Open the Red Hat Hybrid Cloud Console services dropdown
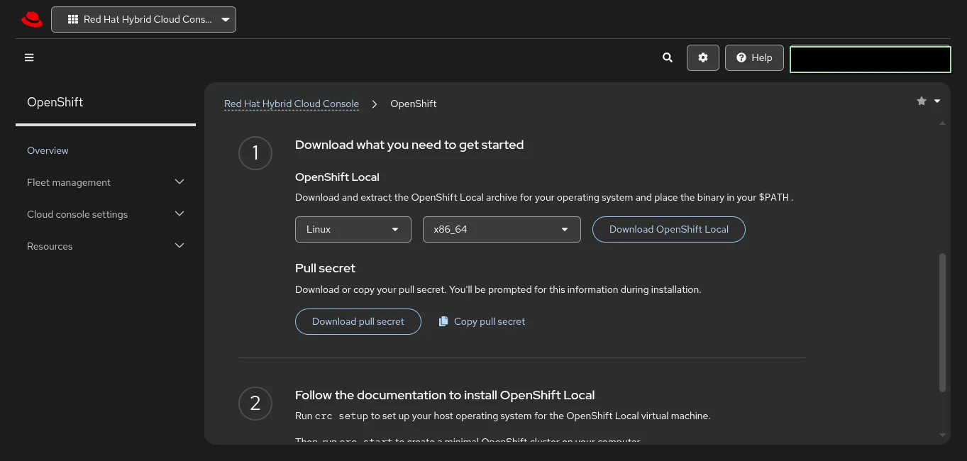 (x=143, y=19)
